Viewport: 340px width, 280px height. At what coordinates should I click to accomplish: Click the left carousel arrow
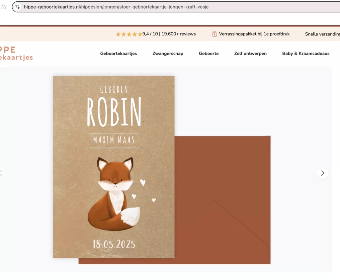1,173
